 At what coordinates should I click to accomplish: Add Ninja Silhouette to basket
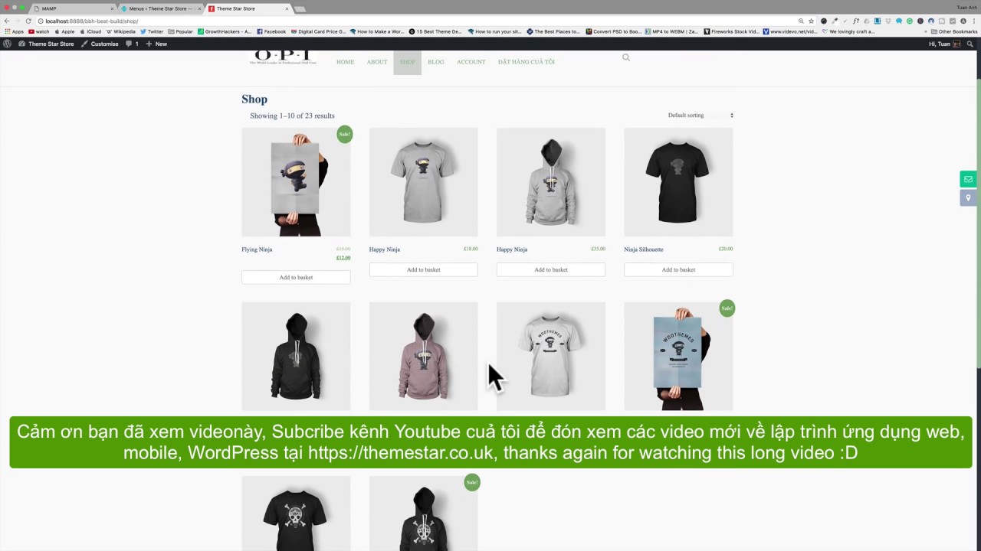[x=678, y=269]
